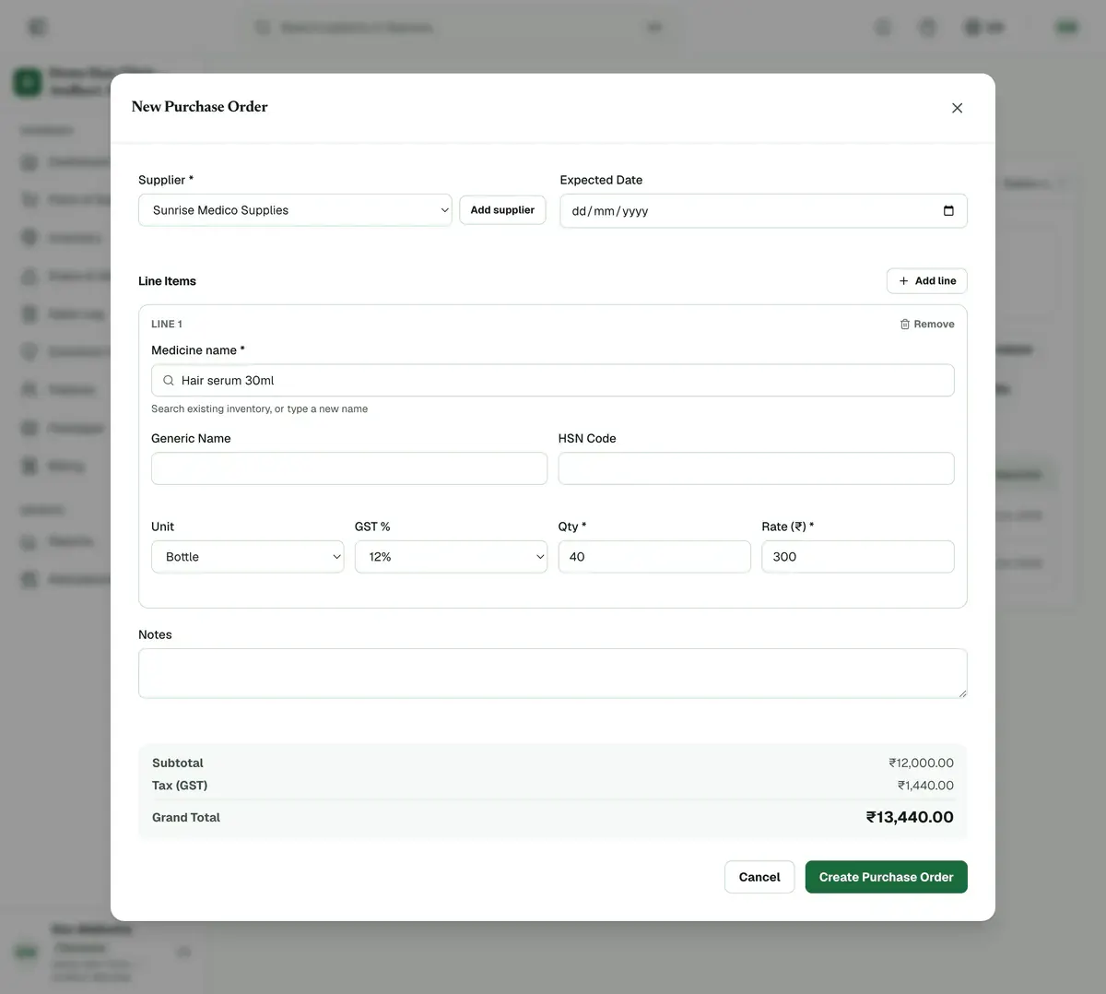Open the Unit dropdown showing Bottle
The image size is (1106, 994).
click(248, 557)
